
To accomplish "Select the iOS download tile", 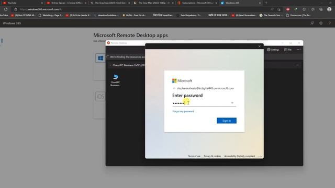I will (100, 97).
